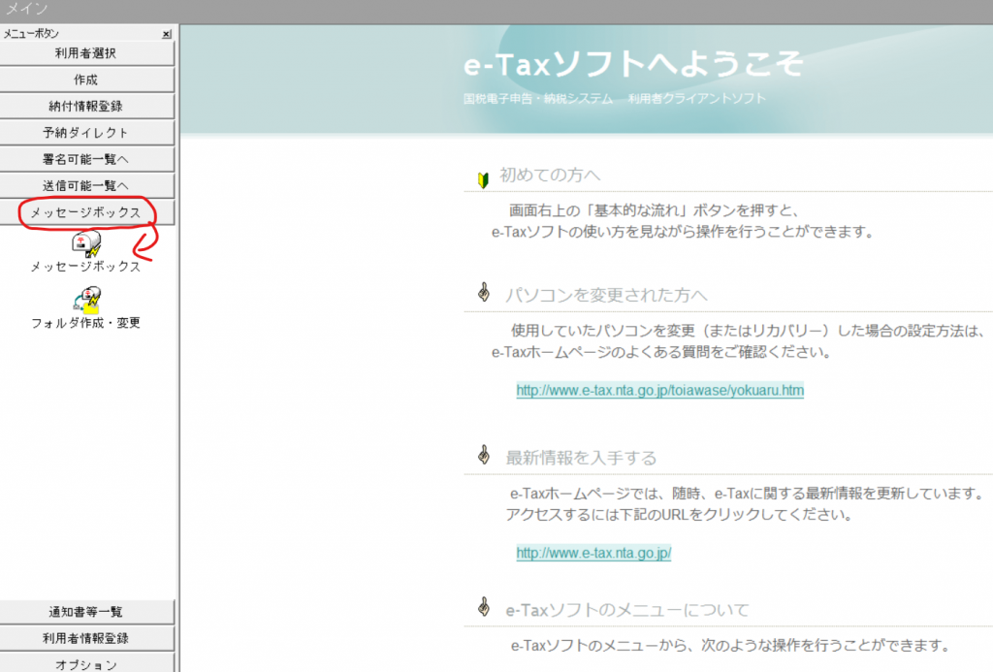Viewport: 993px width, 672px height.
Task: Close the メニューボタン panel with the x button
Action: pos(167,34)
